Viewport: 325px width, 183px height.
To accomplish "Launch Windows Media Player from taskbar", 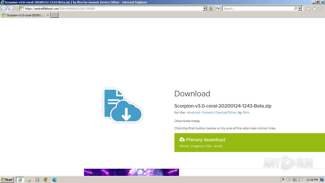I will 37,180.
